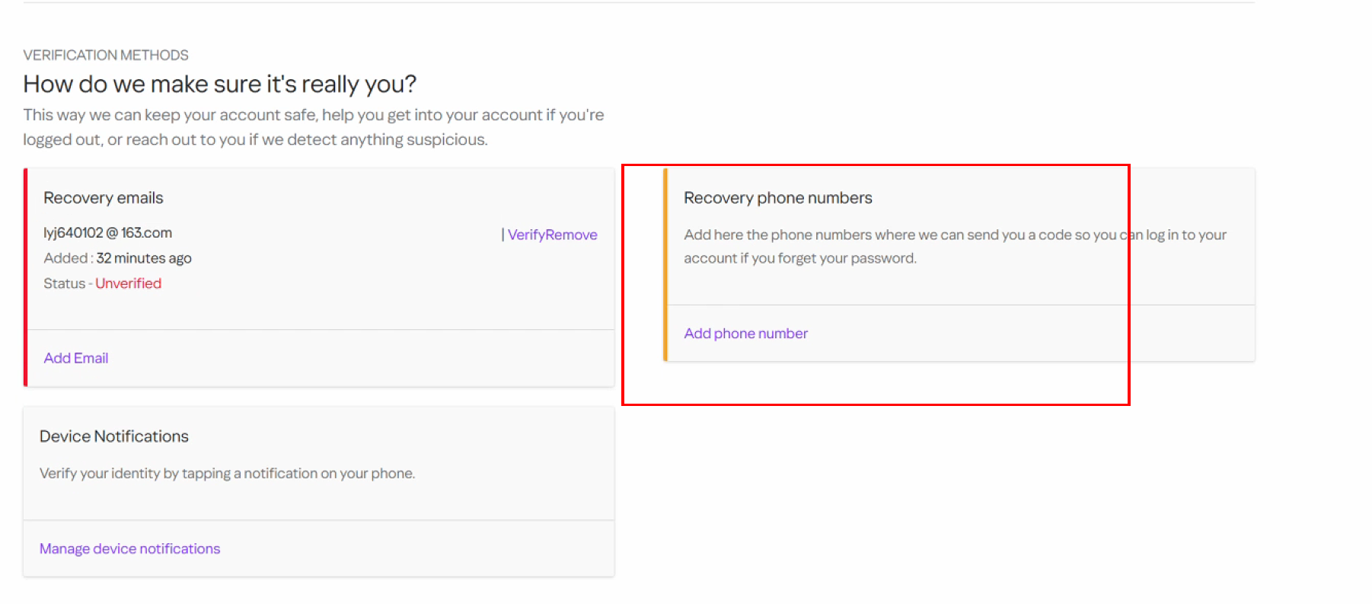Select the Add phone number link
Viewport: 1372px width, 604px height.
coord(745,334)
